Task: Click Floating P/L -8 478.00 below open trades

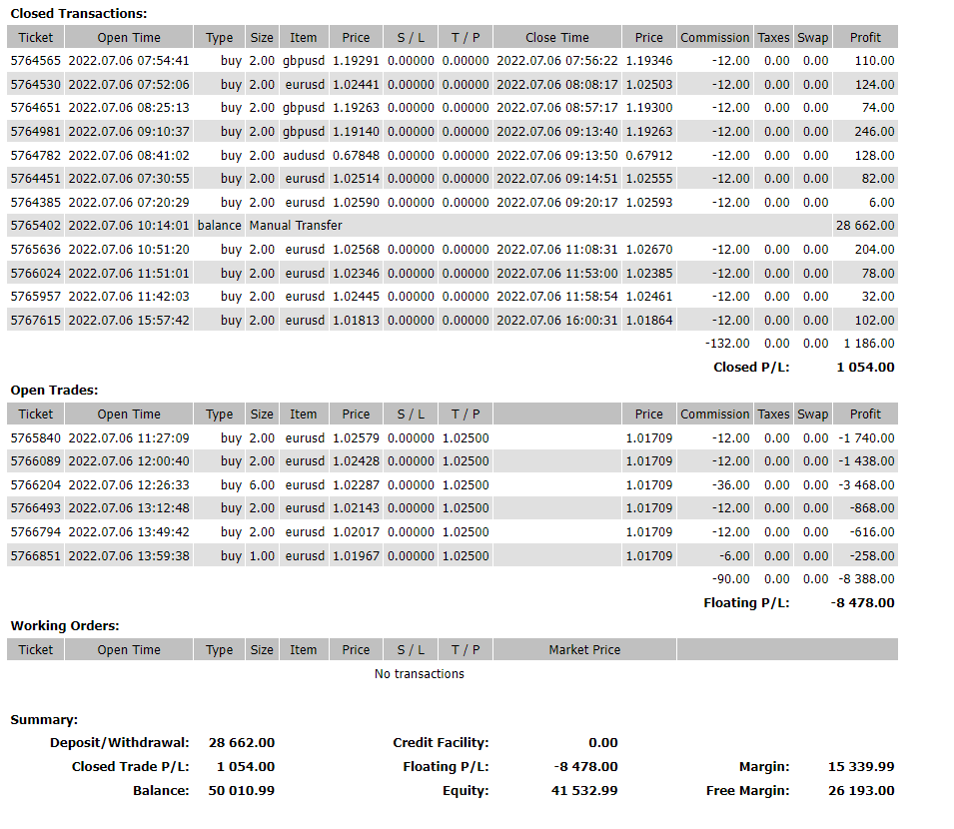Action: [862, 602]
